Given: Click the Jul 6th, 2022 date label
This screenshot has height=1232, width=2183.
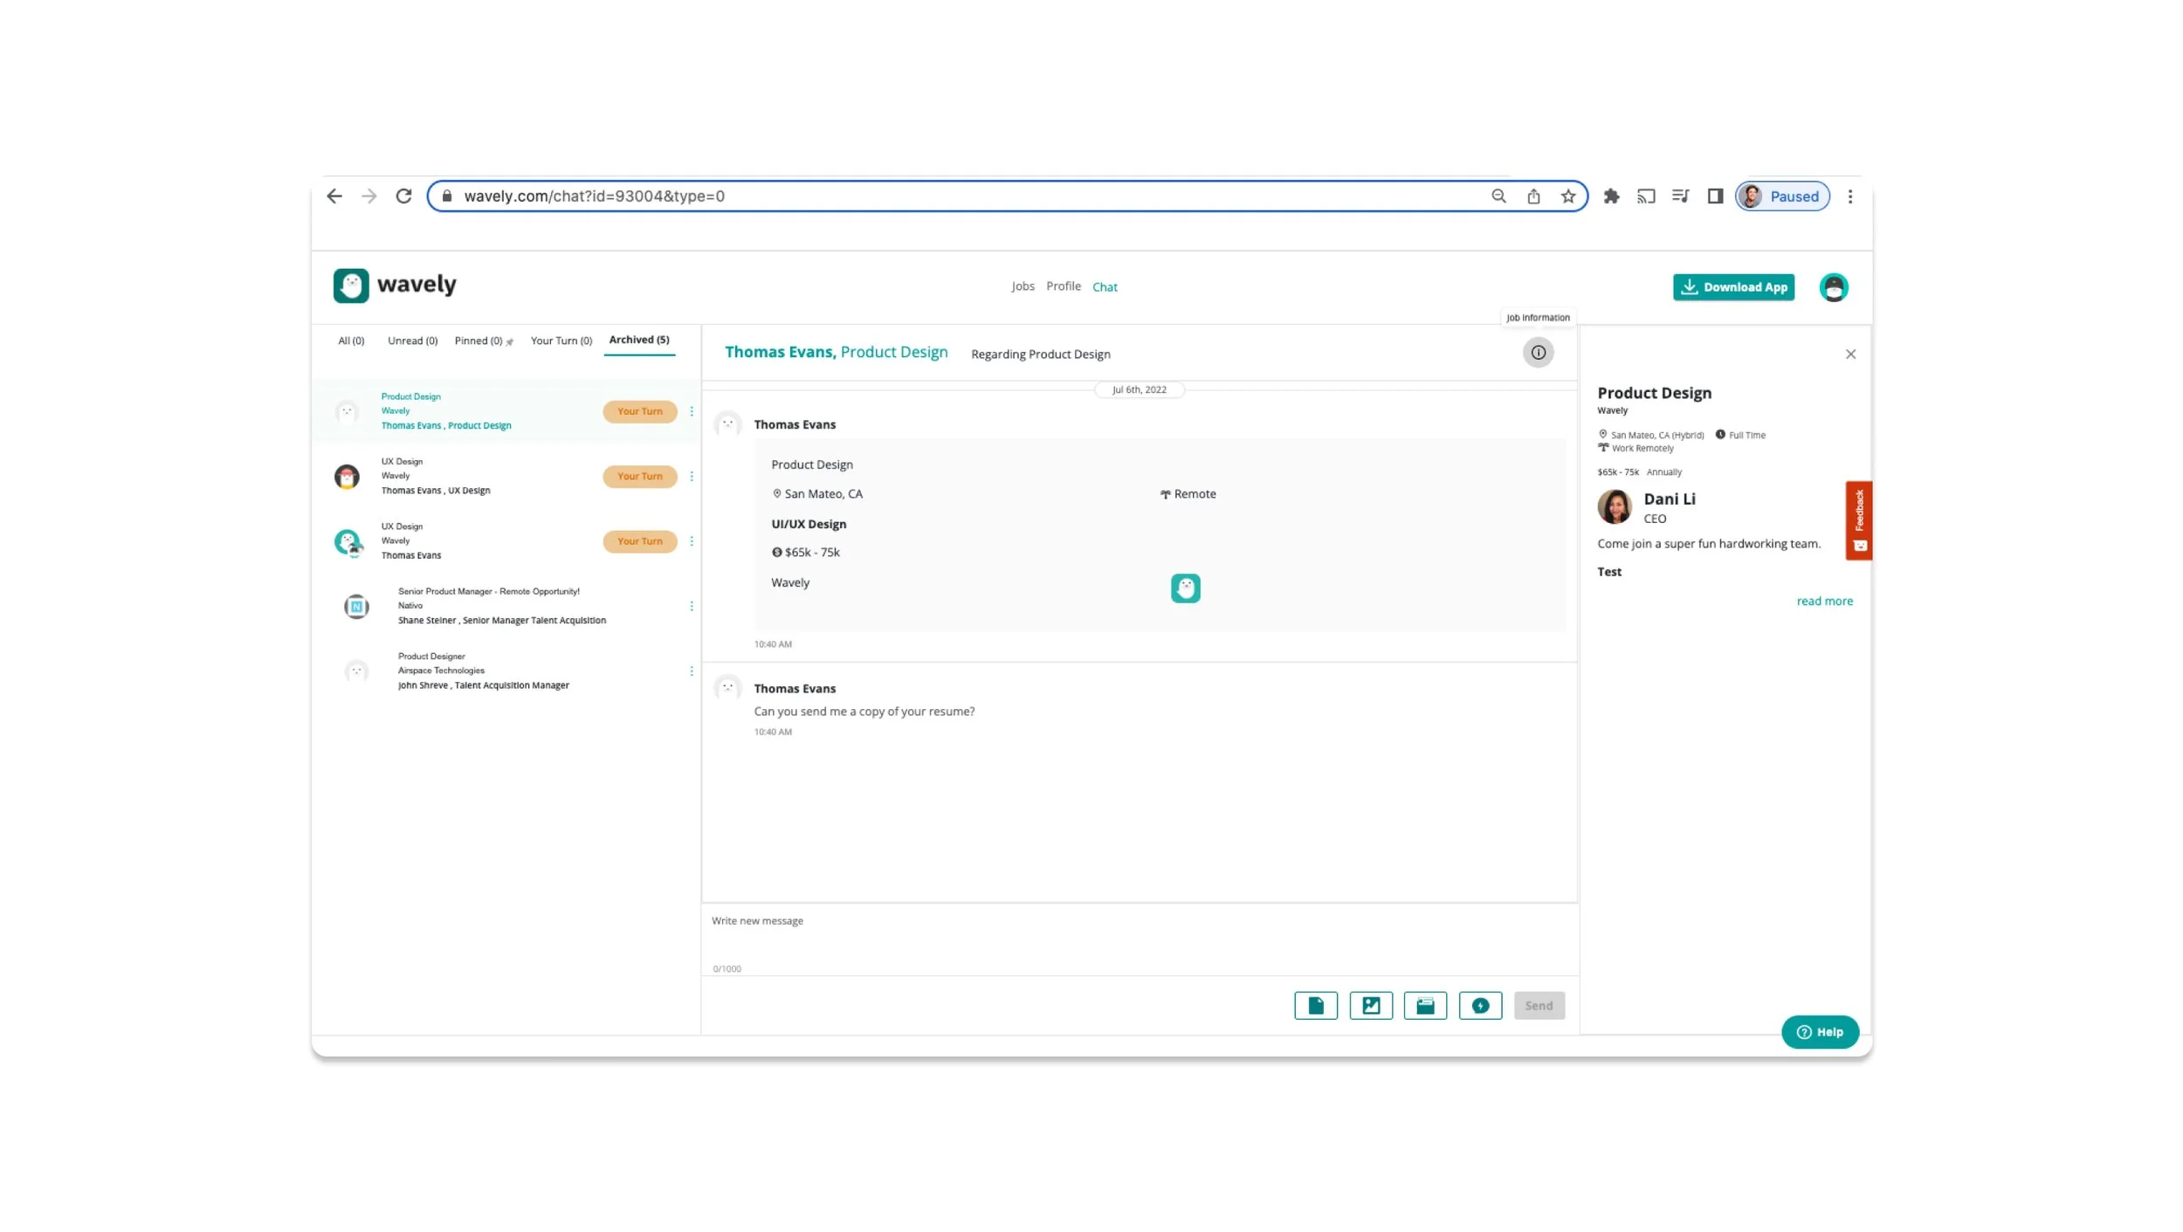Looking at the screenshot, I should click(1139, 390).
